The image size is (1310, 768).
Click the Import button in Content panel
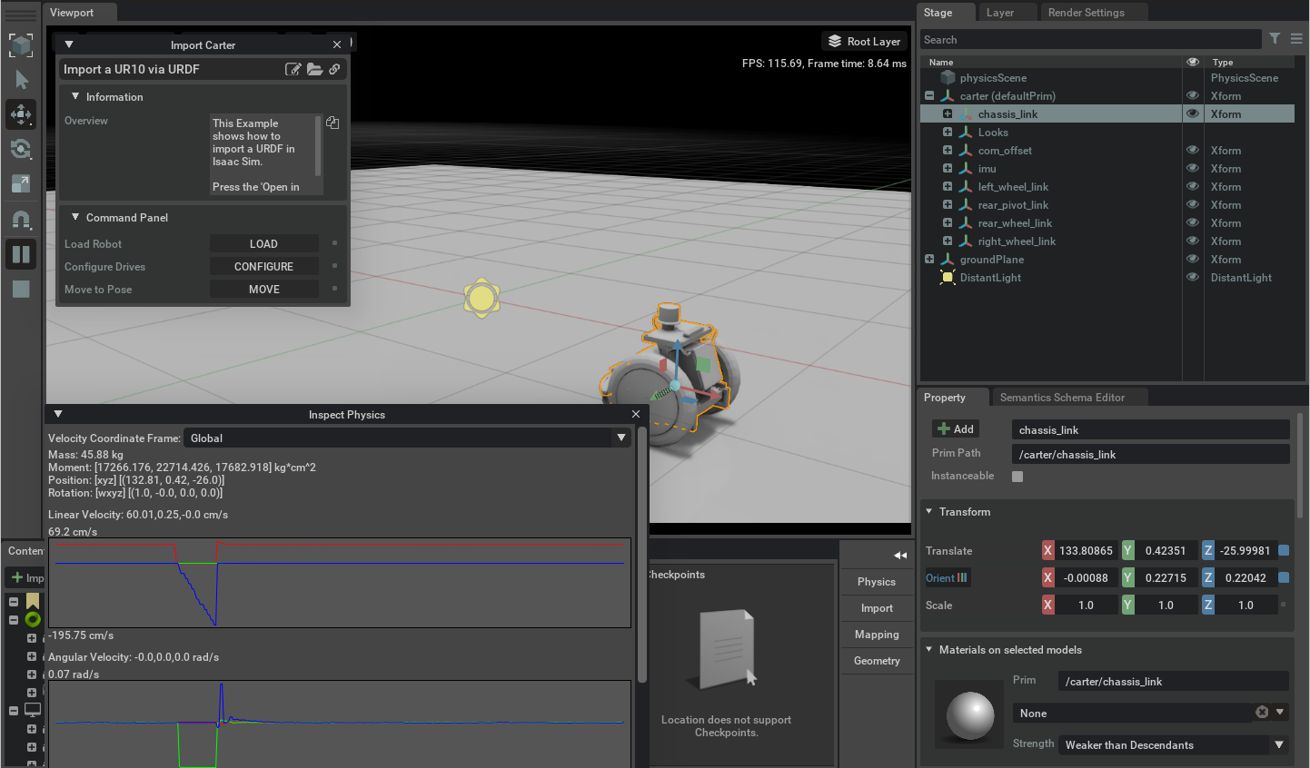click(x=26, y=577)
